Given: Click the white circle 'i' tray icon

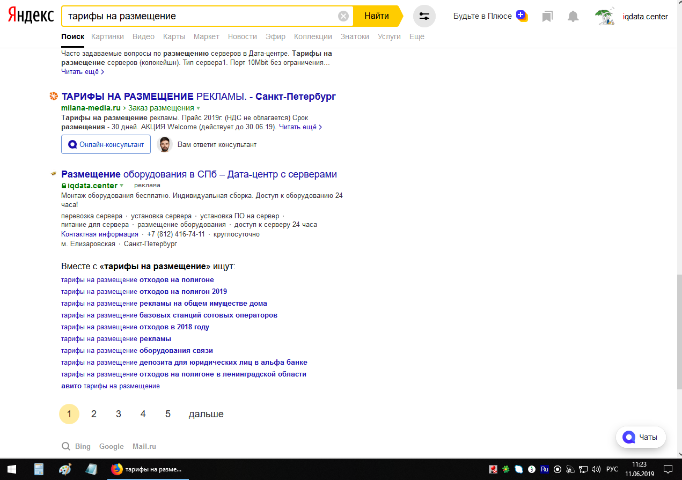Looking at the screenshot, I should [x=531, y=469].
